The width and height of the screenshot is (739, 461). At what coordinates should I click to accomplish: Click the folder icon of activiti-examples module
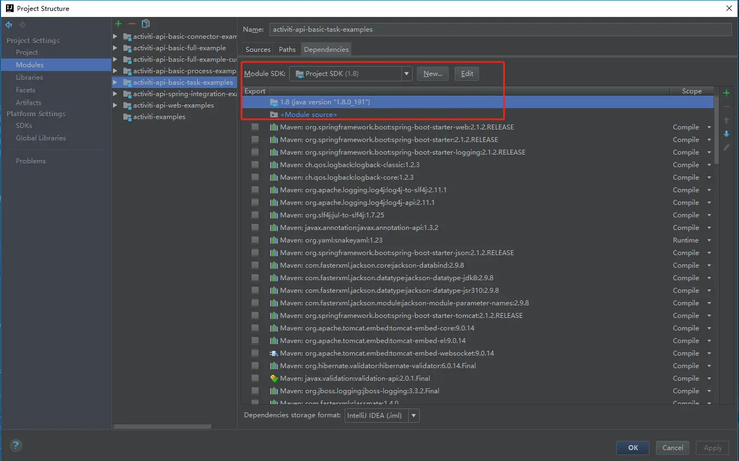point(127,117)
